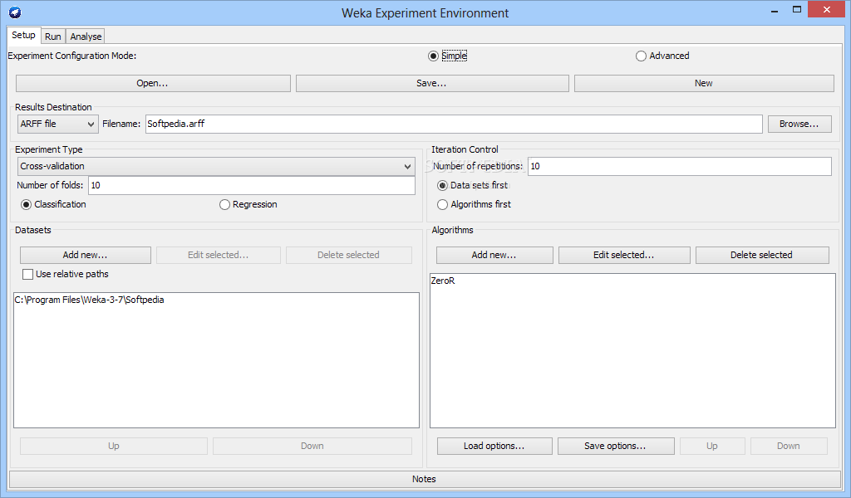Click Save options... button
This screenshot has width=851, height=498.
pos(616,446)
